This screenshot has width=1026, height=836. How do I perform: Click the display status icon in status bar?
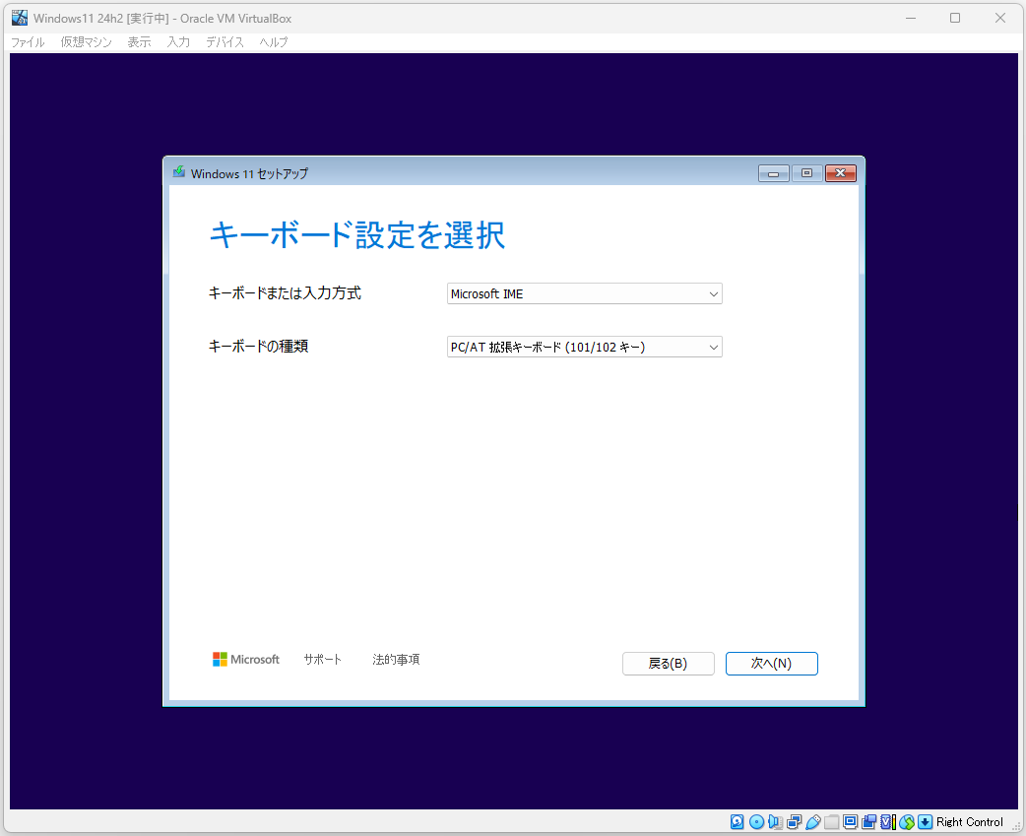click(852, 821)
